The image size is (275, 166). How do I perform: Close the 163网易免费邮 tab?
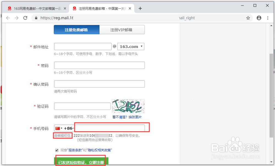point(65,9)
